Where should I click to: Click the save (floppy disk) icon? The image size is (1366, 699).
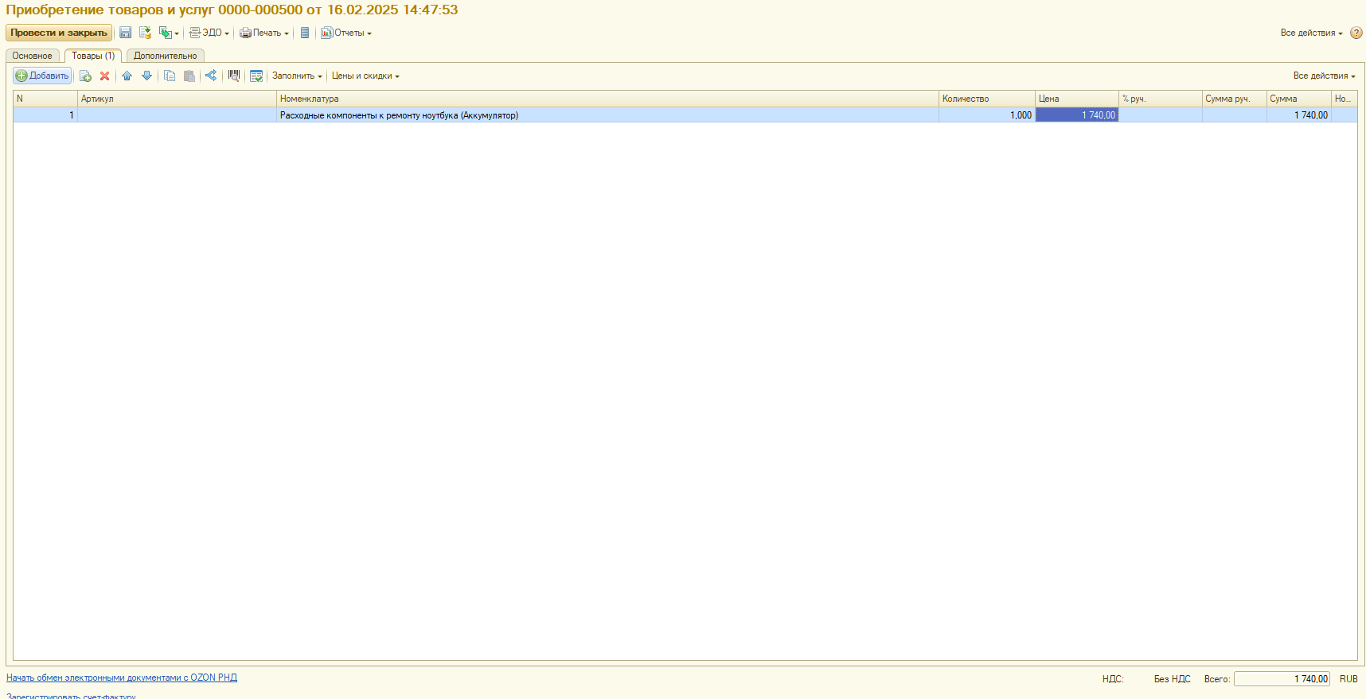point(126,33)
